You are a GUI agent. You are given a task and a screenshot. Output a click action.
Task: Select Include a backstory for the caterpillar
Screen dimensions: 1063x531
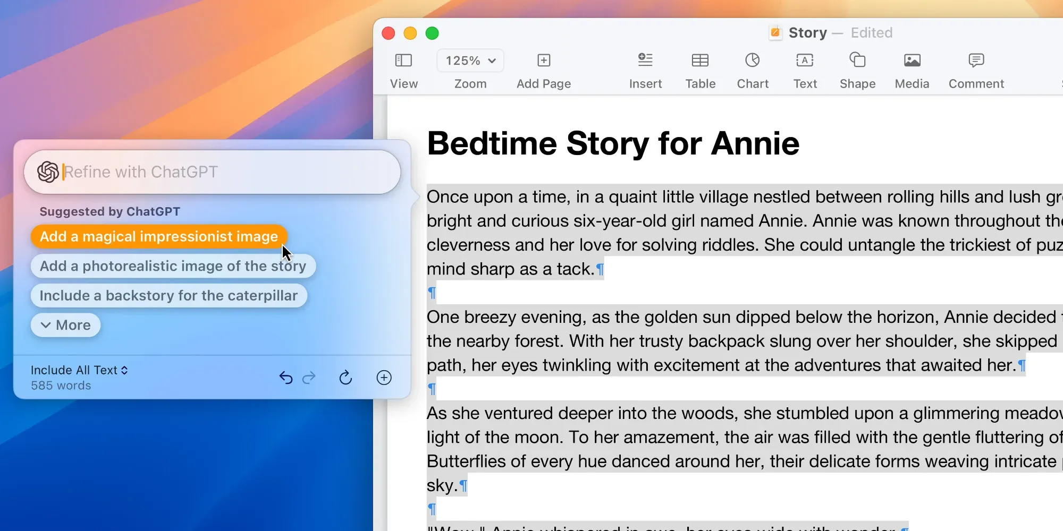tap(168, 296)
